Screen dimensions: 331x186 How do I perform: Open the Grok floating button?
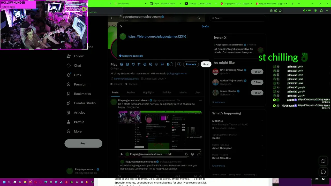pyautogui.click(x=323, y=161)
